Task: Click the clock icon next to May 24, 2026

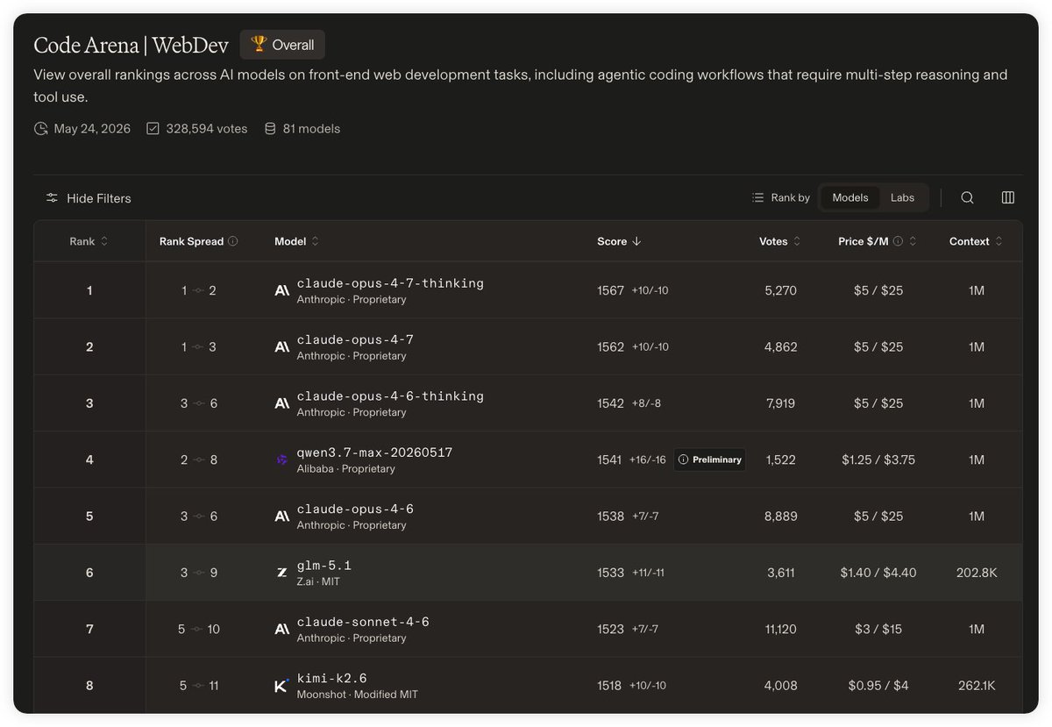Action: point(40,129)
